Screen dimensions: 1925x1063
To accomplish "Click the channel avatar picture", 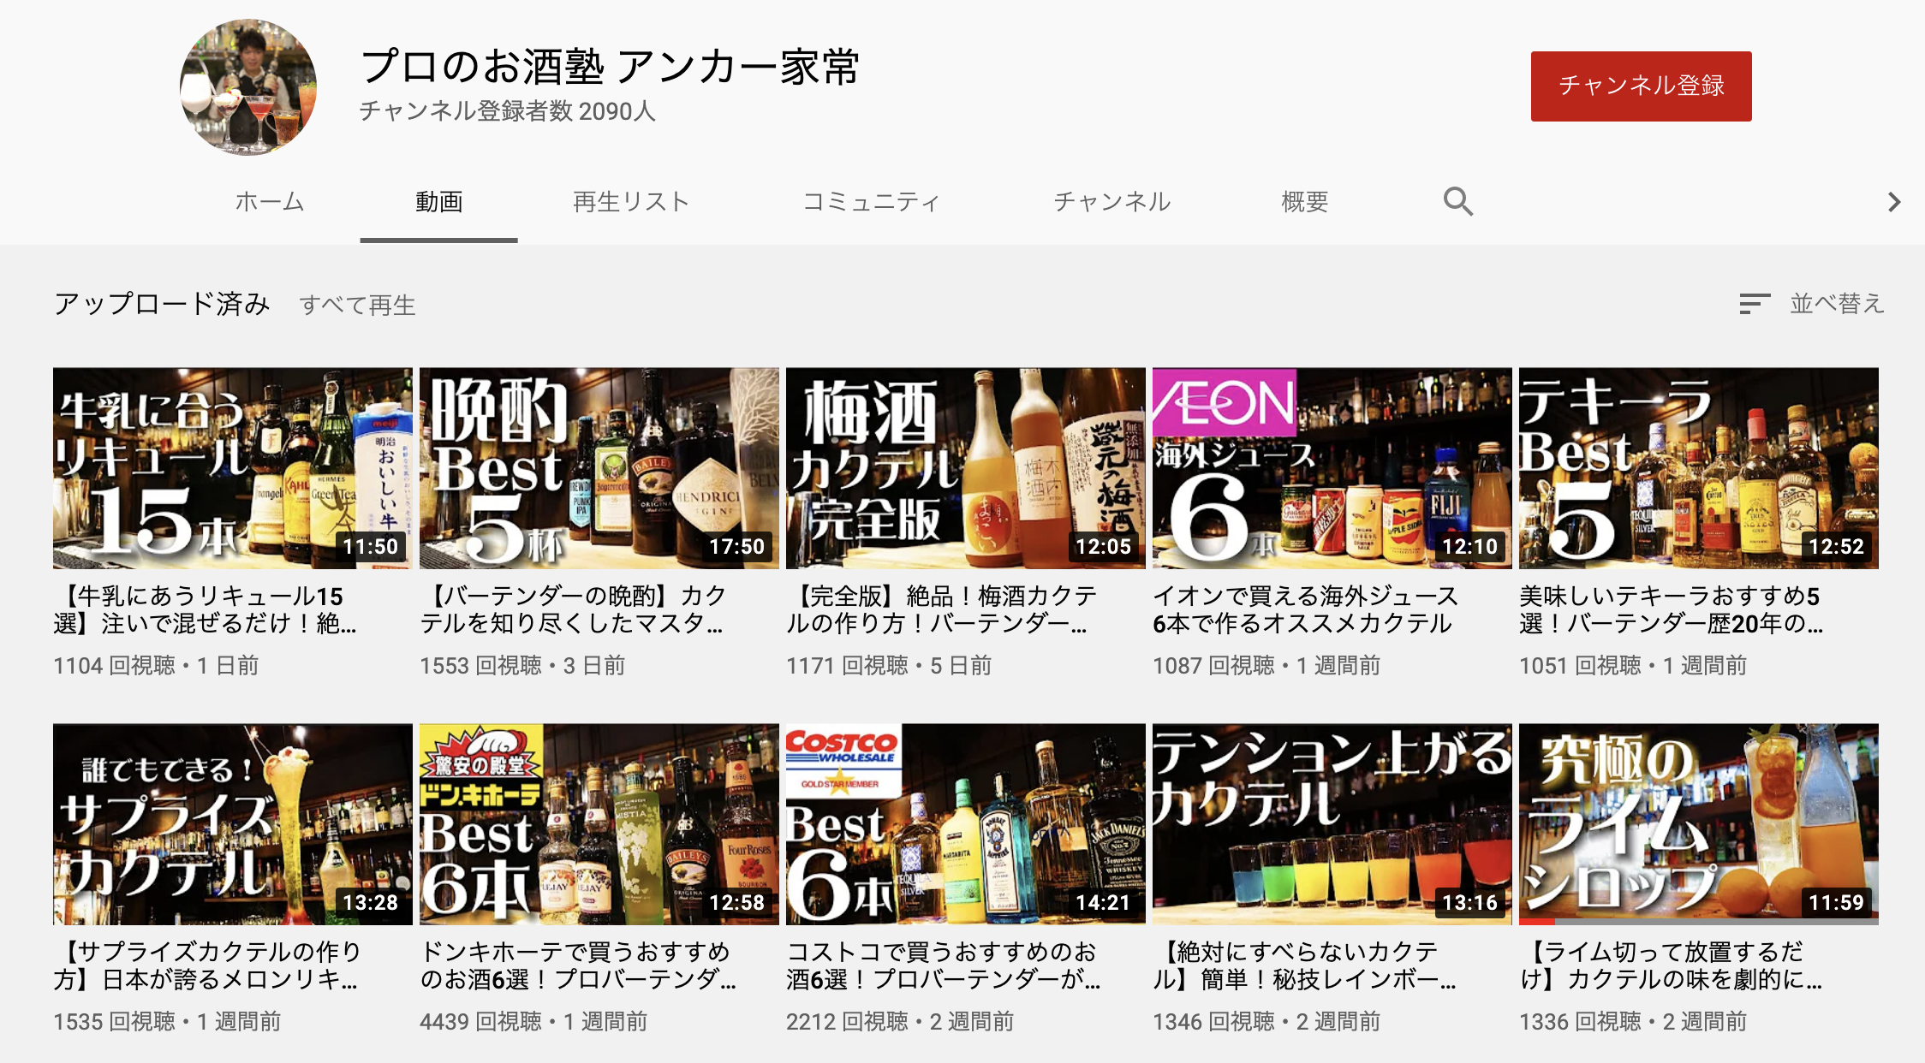I will [248, 87].
